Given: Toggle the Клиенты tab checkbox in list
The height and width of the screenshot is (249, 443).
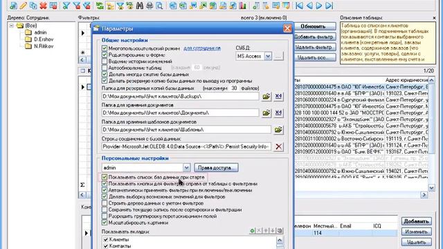Looking at the screenshot, I should (x=106, y=239).
